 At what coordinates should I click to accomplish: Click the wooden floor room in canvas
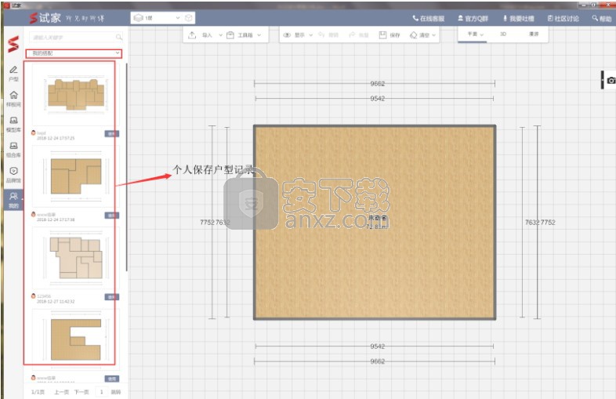(375, 223)
